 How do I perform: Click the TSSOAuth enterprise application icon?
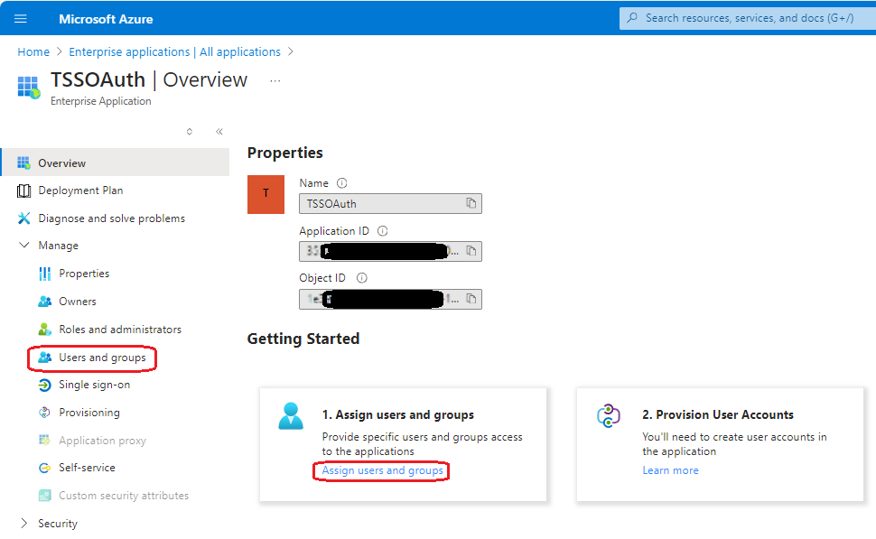click(29, 88)
